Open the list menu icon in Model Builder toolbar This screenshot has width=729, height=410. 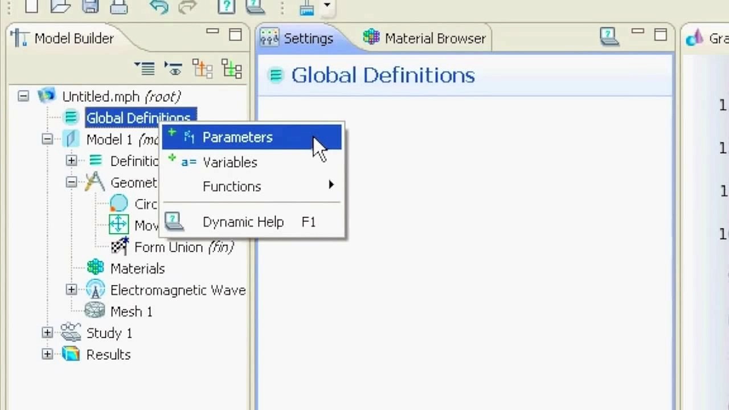pos(145,68)
